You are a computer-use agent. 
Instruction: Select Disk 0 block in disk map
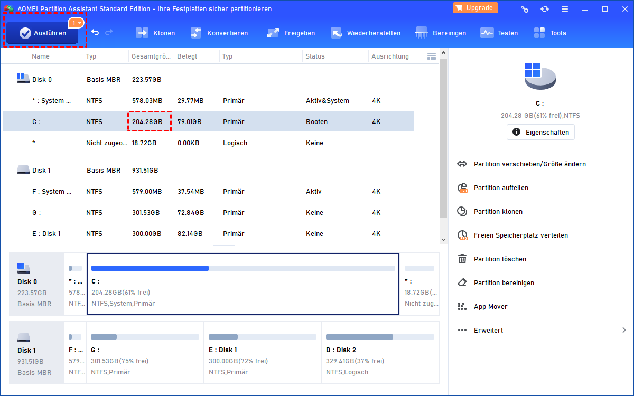(x=36, y=284)
